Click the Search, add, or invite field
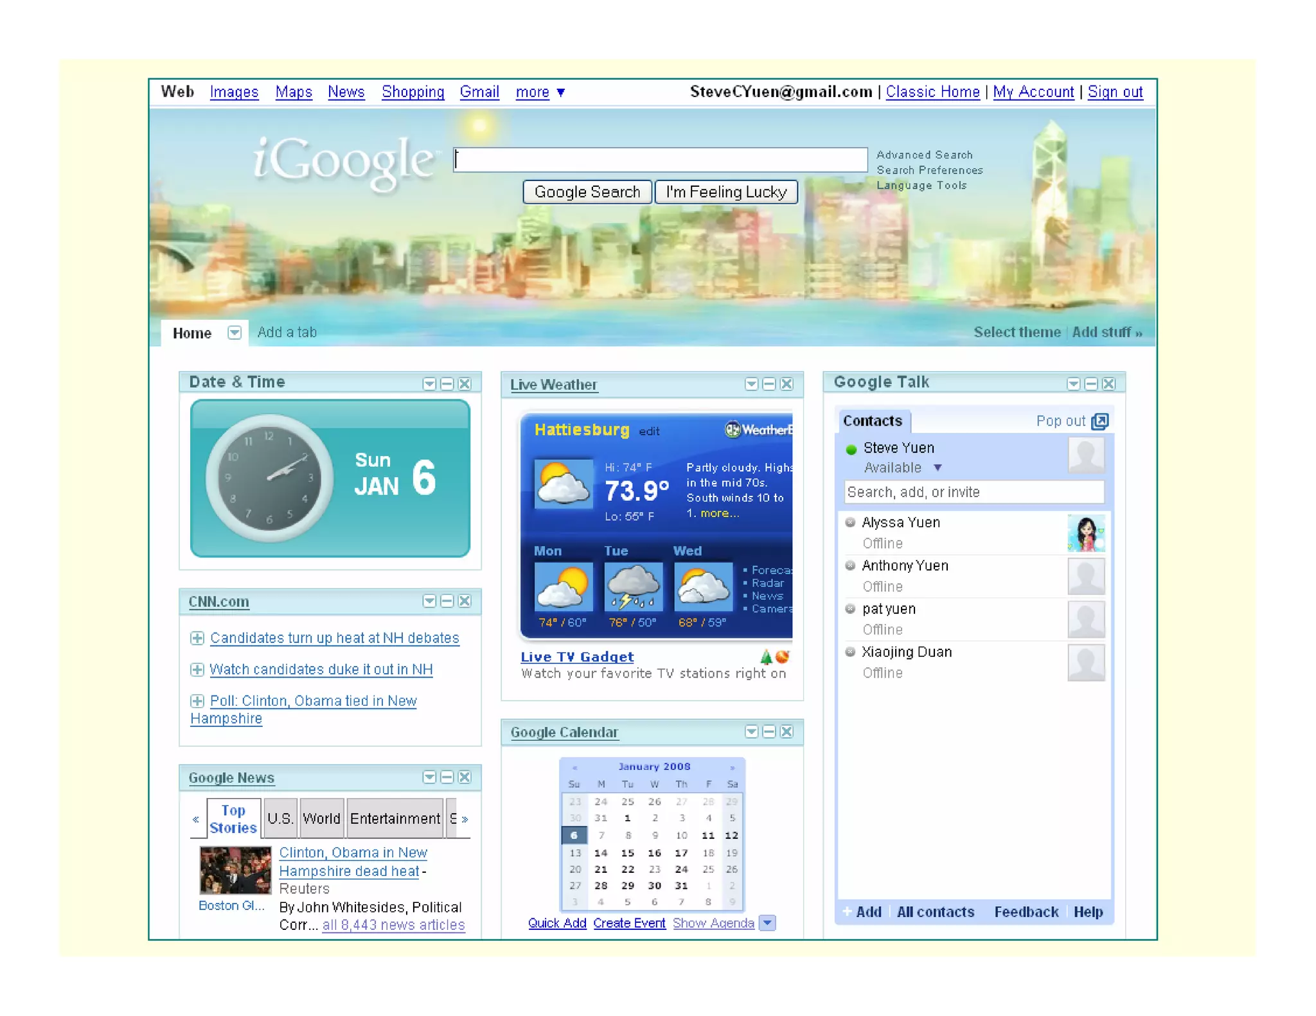Image resolution: width=1316 pixels, height=1016 pixels. [x=974, y=493]
